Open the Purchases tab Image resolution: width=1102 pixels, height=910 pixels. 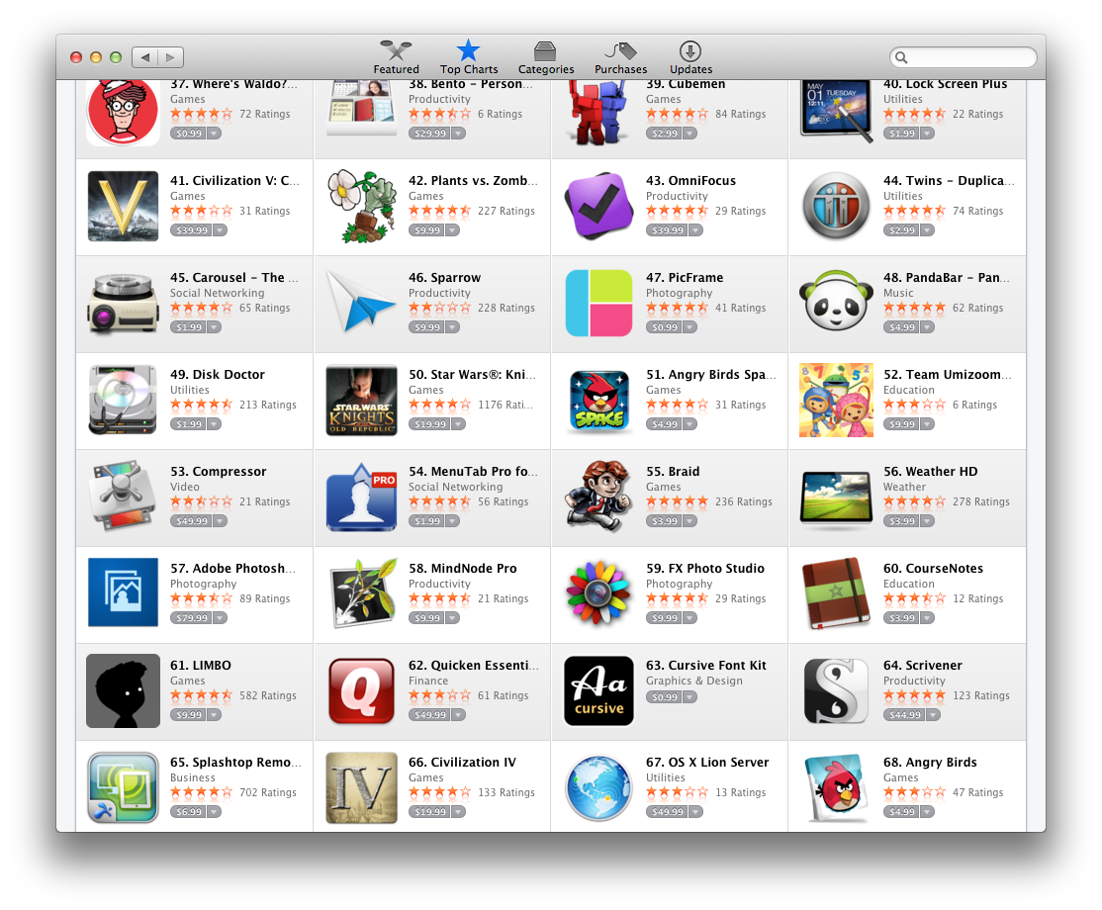pyautogui.click(x=620, y=57)
